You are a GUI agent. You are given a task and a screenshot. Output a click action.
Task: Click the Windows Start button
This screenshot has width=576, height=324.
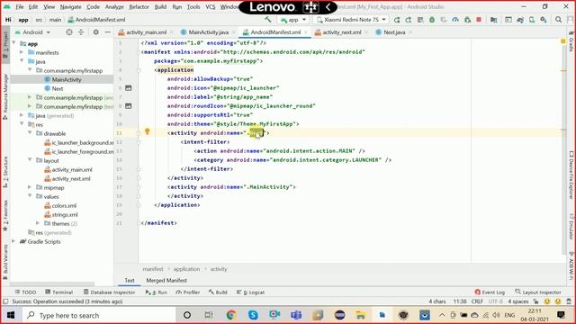click(x=11, y=315)
